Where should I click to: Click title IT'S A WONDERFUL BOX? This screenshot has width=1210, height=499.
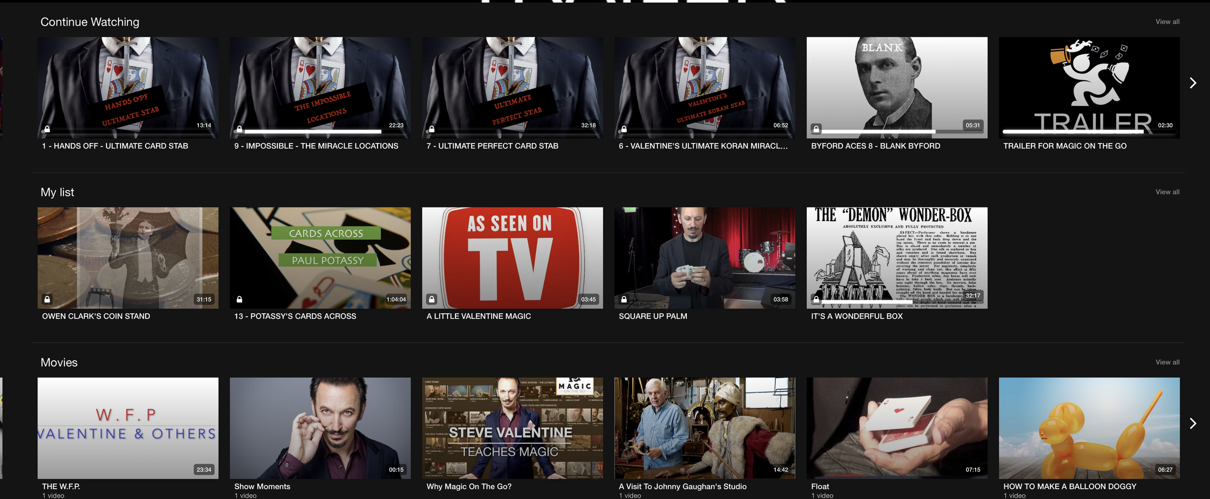[857, 316]
